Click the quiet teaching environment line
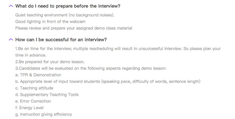 click(x=65, y=15)
